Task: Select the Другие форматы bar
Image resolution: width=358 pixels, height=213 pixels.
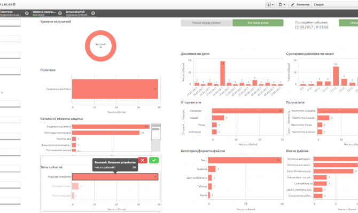Action: coord(210,178)
